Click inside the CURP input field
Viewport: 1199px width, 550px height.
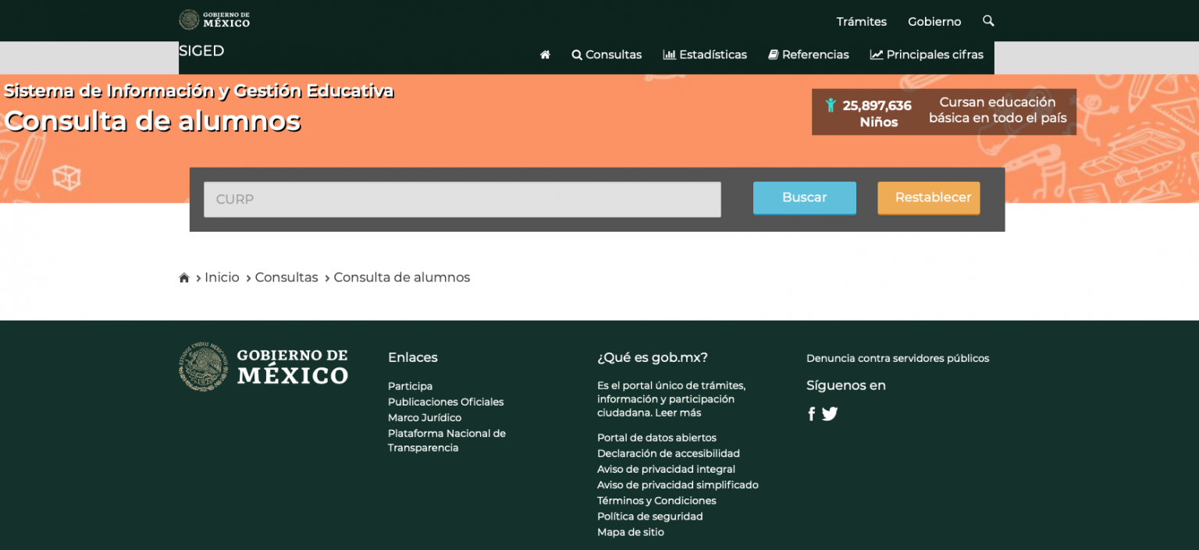point(462,199)
